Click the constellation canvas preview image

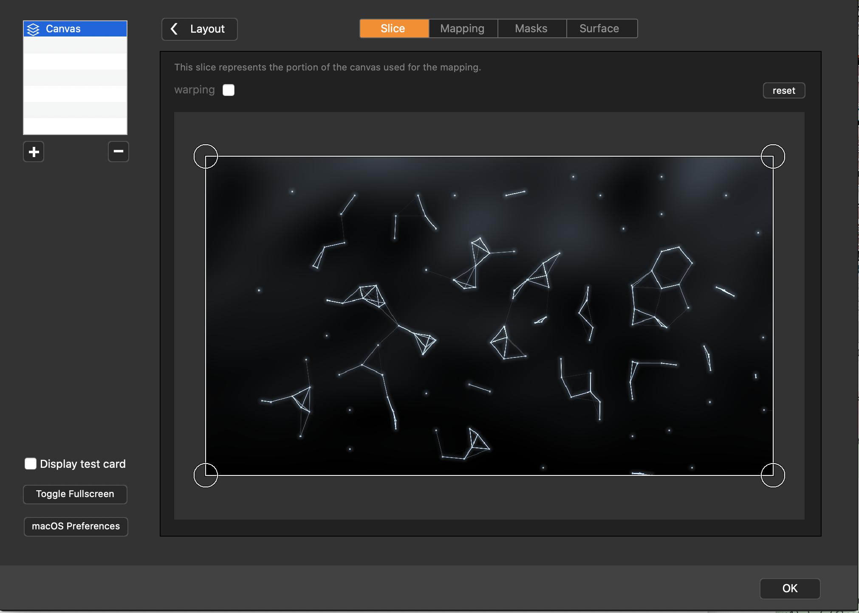(489, 316)
